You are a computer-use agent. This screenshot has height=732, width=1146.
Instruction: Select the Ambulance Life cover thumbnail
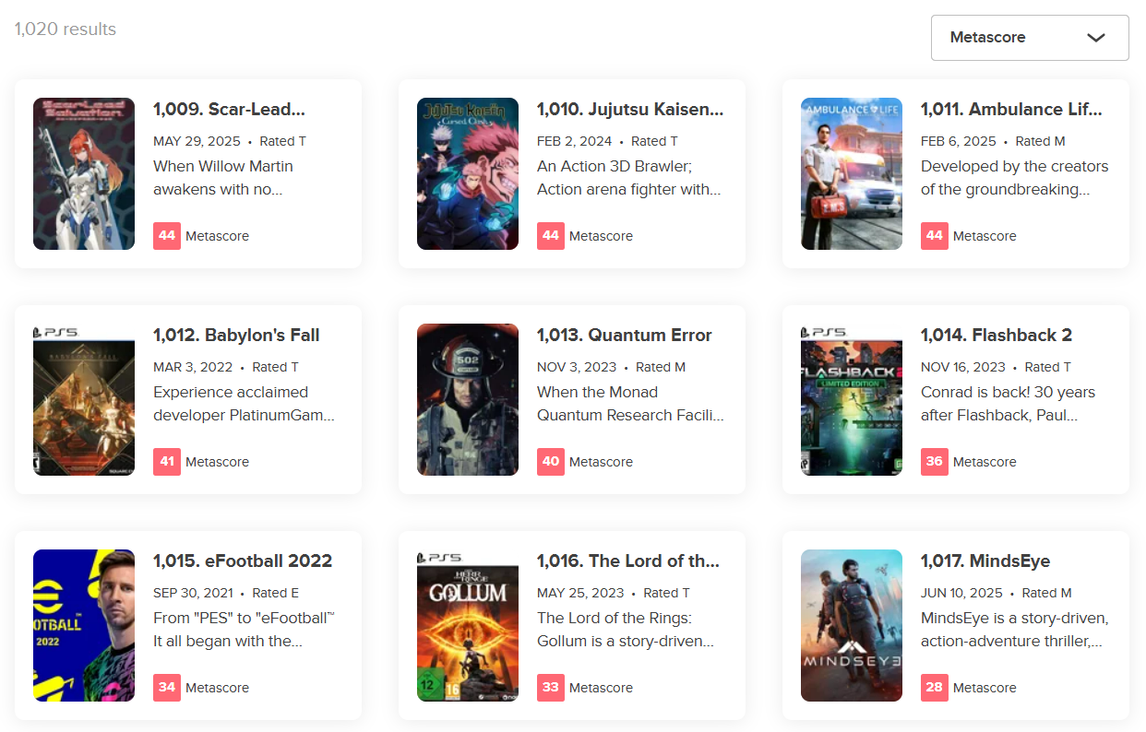(x=852, y=173)
